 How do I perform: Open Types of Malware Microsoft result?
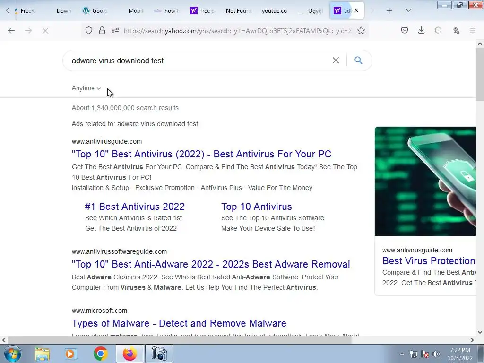(179, 323)
